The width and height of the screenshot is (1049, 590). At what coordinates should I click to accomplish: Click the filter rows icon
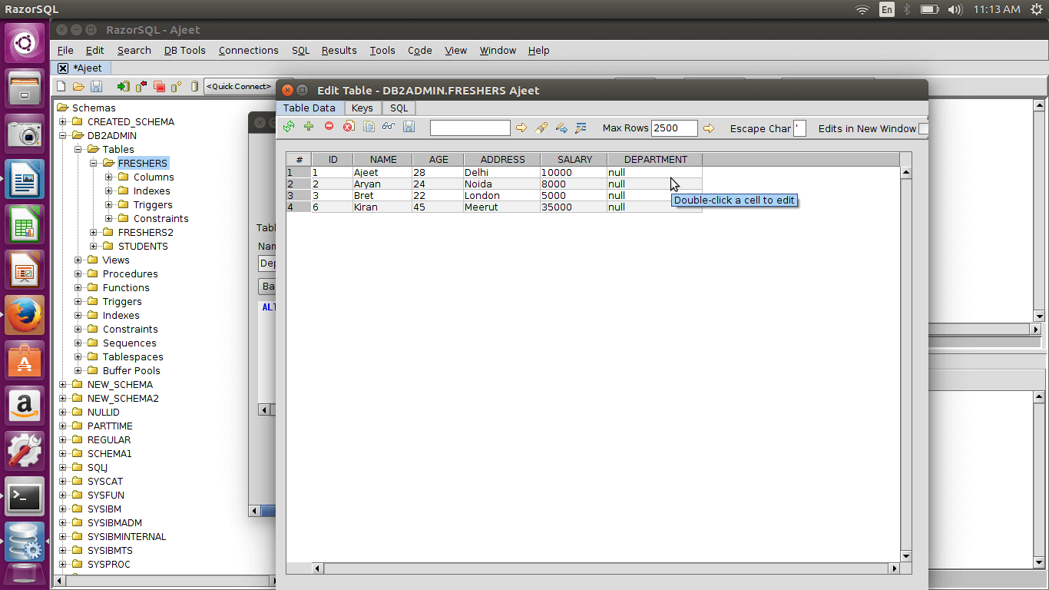581,128
